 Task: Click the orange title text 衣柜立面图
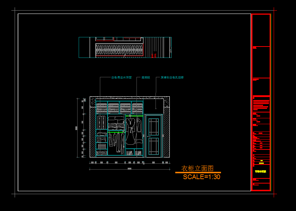(197, 169)
